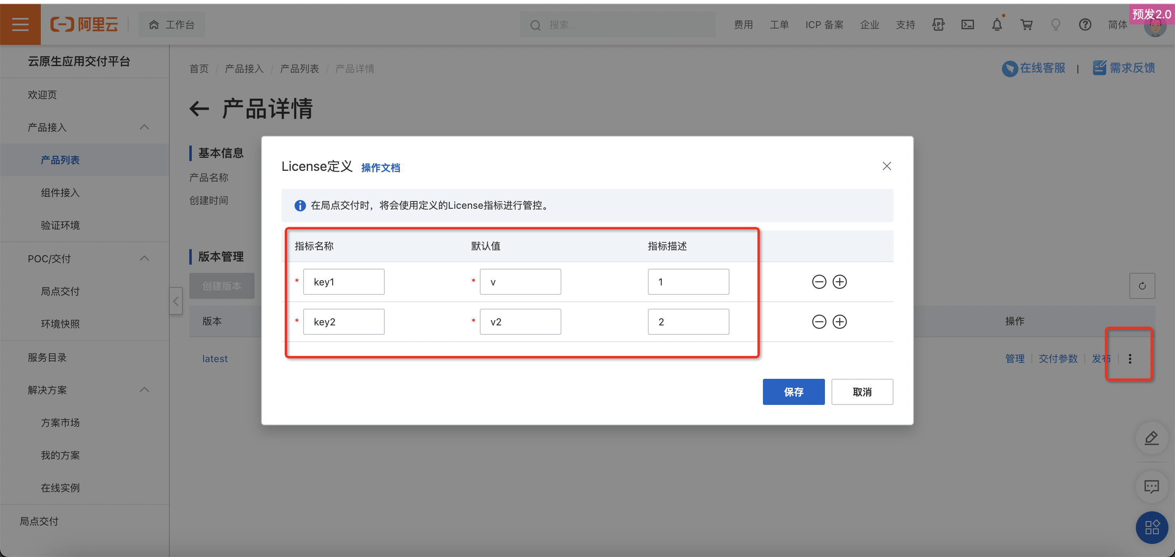Click the key1 指标名称 input field

pos(344,282)
